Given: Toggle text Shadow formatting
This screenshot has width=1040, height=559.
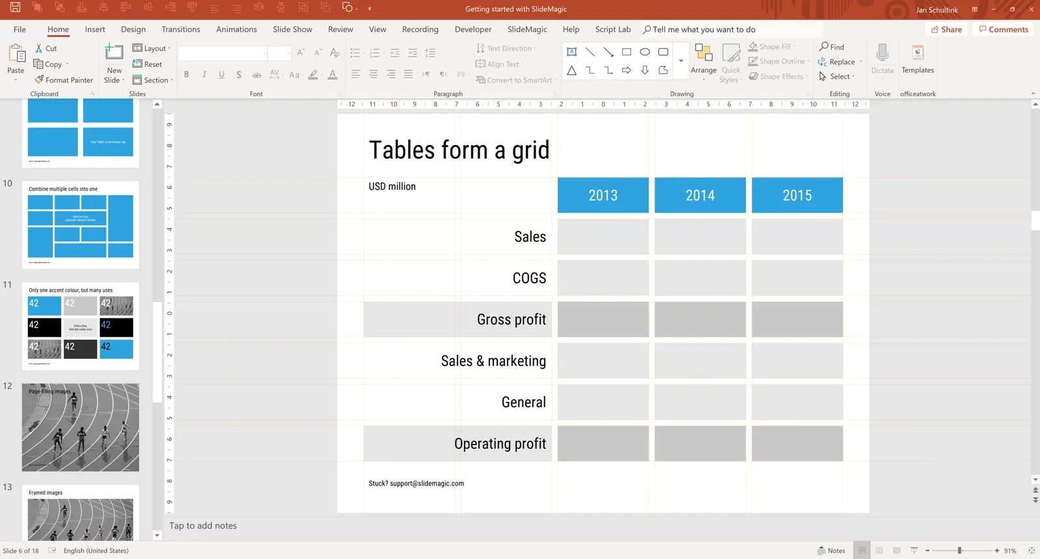Looking at the screenshot, I should (239, 75).
